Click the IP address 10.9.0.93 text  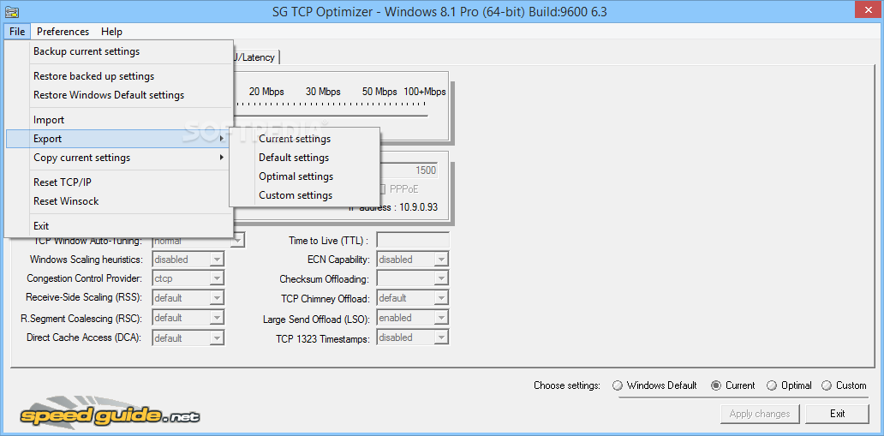(x=418, y=207)
